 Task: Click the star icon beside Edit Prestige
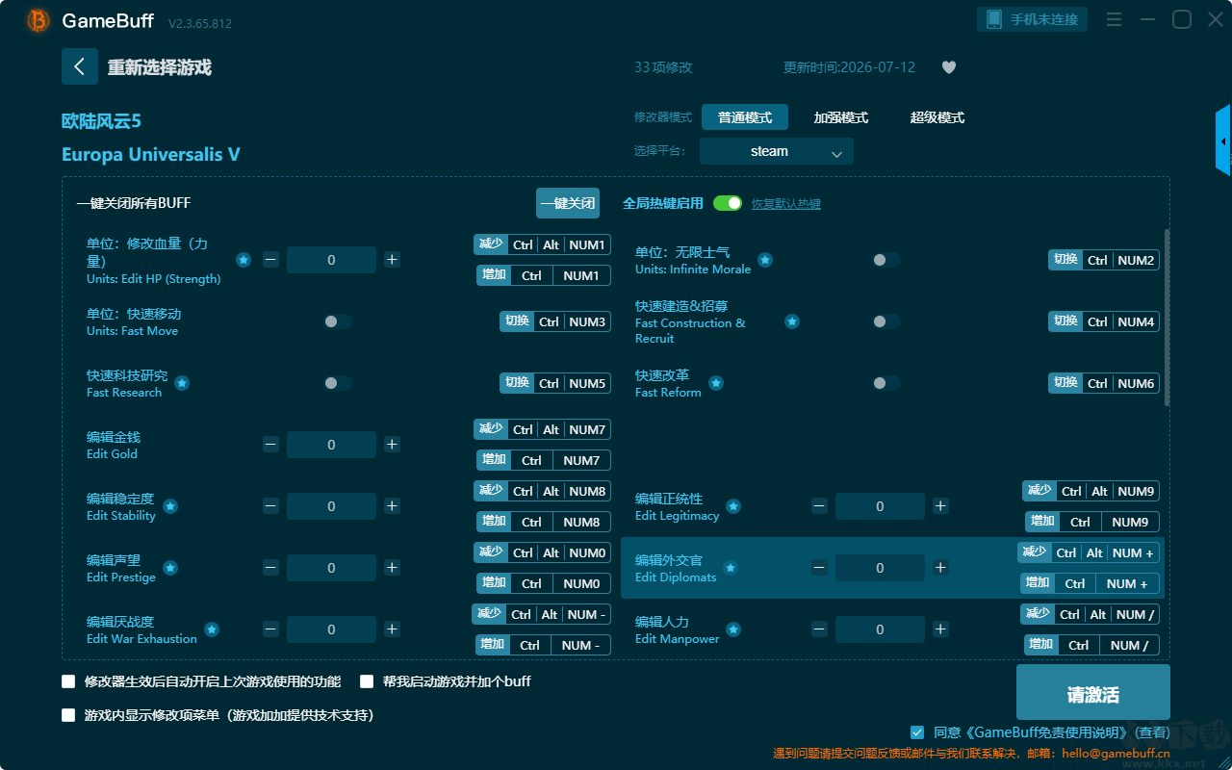tap(170, 568)
